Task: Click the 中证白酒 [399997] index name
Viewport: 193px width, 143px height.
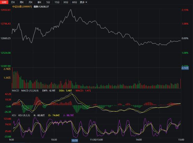Action: (22, 7)
